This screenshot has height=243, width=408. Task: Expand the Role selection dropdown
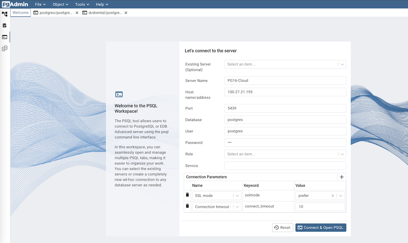[x=342, y=154]
